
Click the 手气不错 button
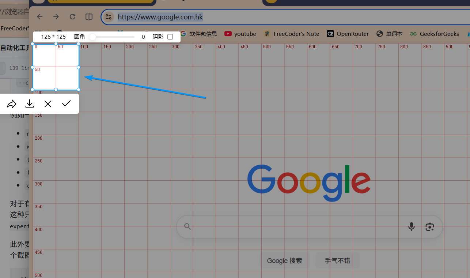[337, 261]
